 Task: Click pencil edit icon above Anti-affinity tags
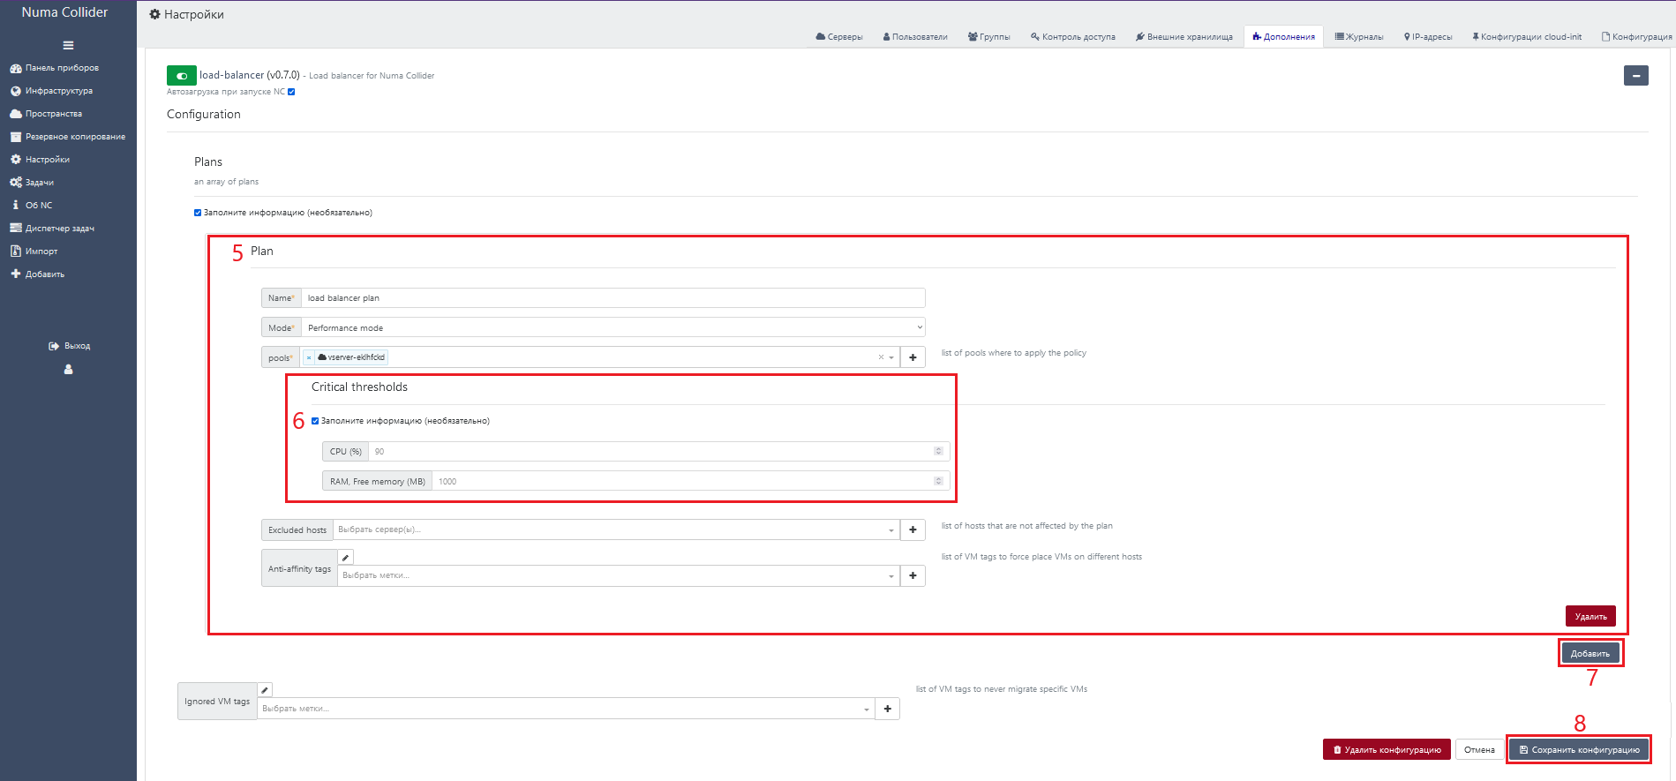346,558
